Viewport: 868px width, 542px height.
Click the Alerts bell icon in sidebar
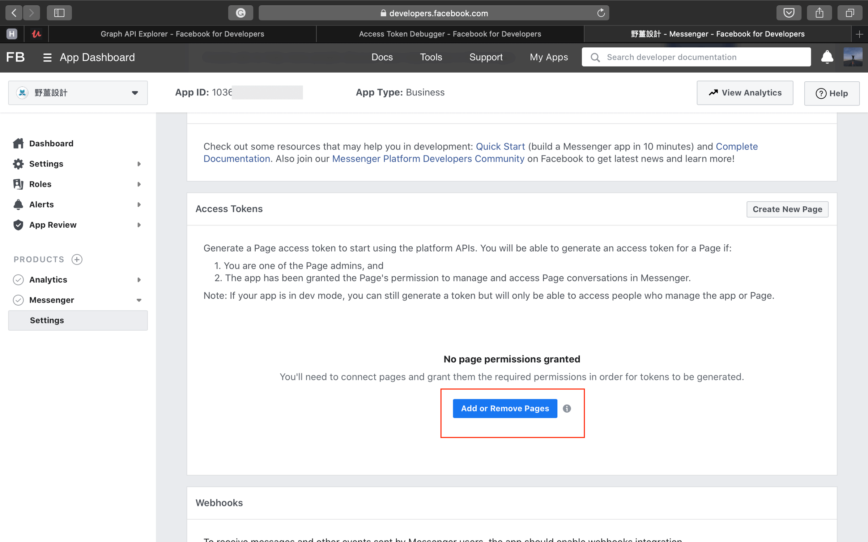click(18, 204)
